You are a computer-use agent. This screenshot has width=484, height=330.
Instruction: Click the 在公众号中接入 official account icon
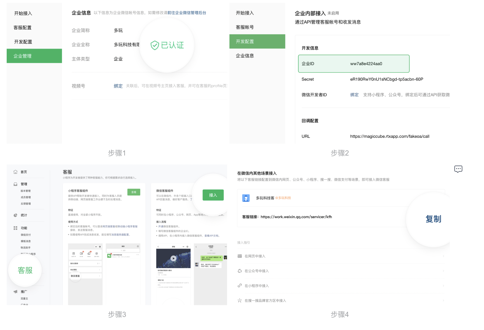click(x=240, y=271)
